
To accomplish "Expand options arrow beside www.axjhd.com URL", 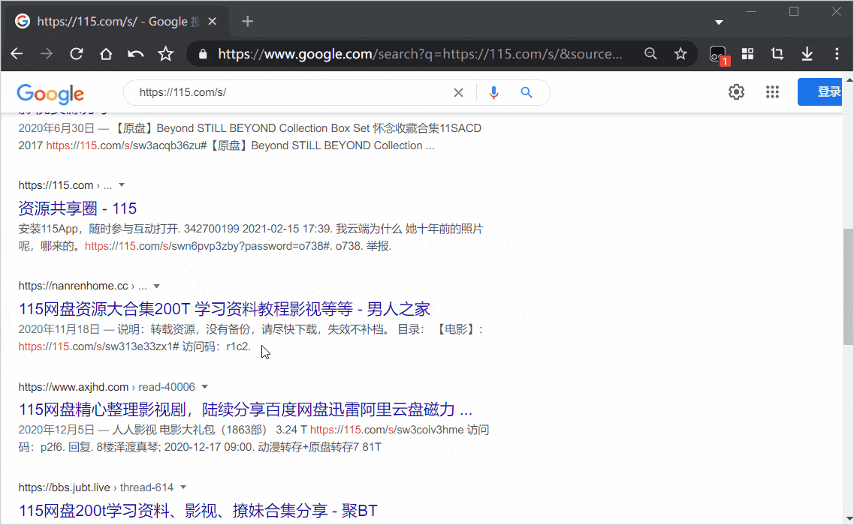I will click(x=204, y=387).
